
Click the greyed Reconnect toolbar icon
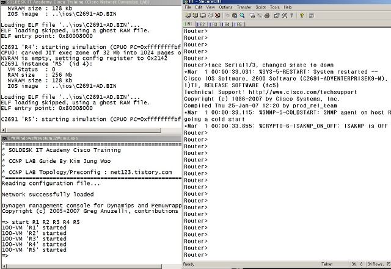[210, 15]
